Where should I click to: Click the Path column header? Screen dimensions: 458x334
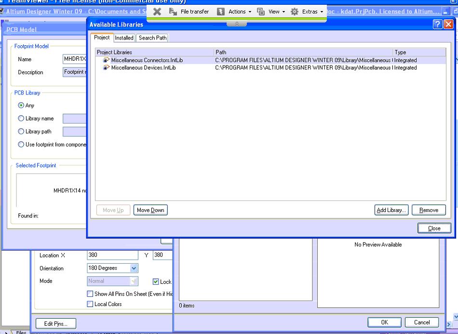[x=303, y=52]
